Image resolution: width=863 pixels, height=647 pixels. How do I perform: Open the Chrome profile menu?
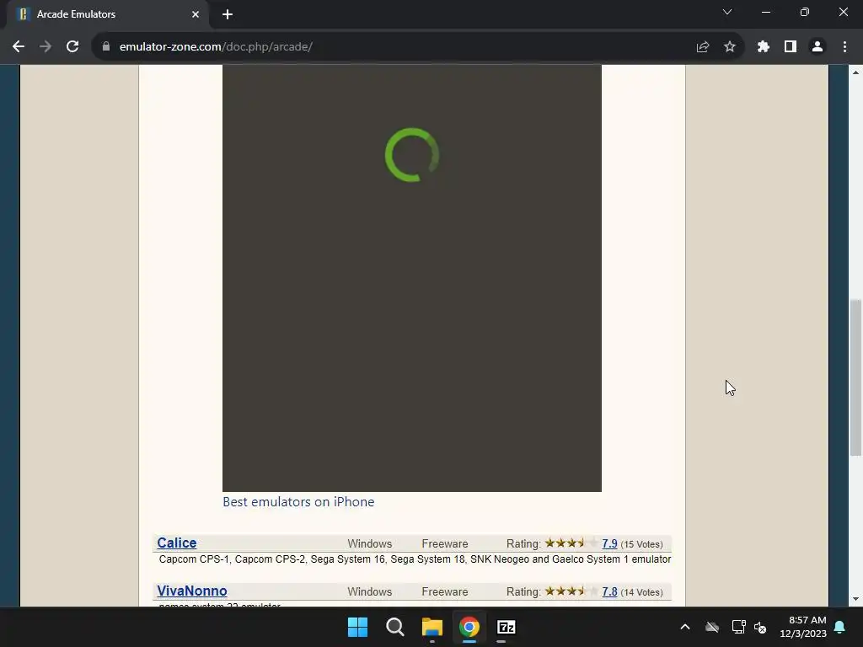click(817, 47)
